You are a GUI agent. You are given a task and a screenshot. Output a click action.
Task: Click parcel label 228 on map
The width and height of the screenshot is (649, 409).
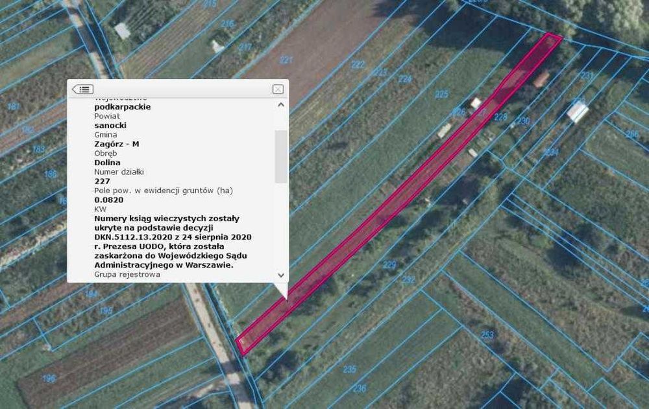tap(500, 117)
